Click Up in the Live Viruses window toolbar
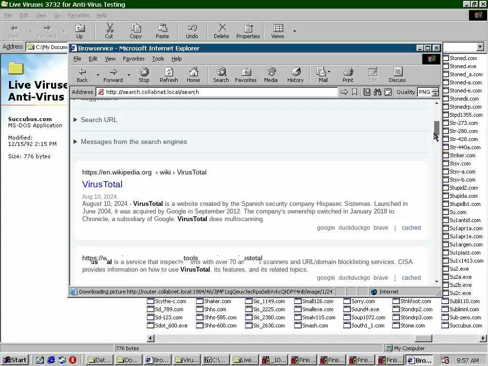 point(80,31)
